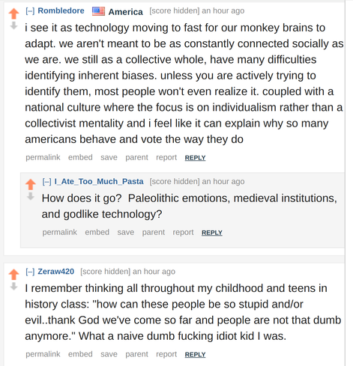The width and height of the screenshot is (353, 366).
Task: Report Zeraw420's comment
Action: 166,354
